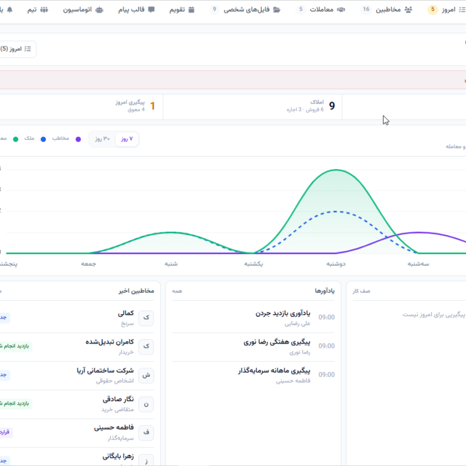
Task: Click علی رضایی under the first reminder
Action: tap(297, 324)
